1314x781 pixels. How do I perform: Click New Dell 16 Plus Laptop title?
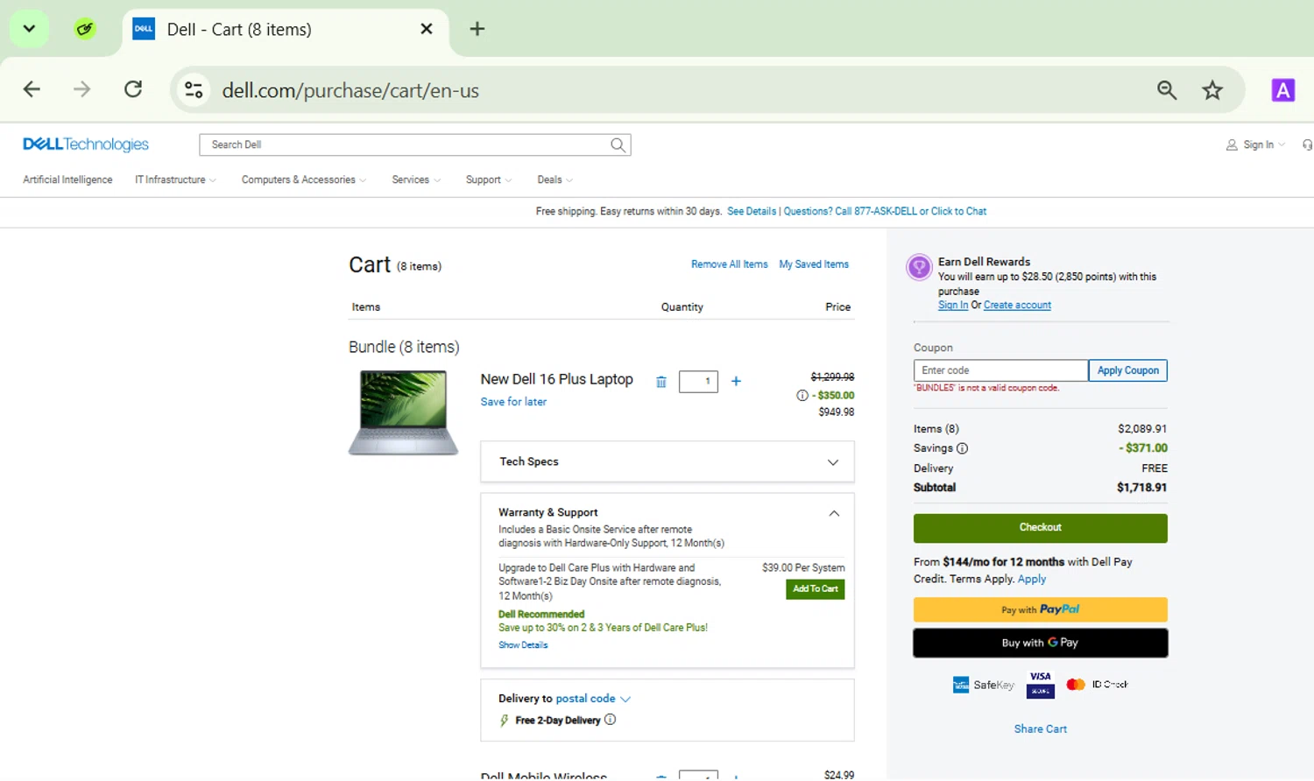pos(557,379)
